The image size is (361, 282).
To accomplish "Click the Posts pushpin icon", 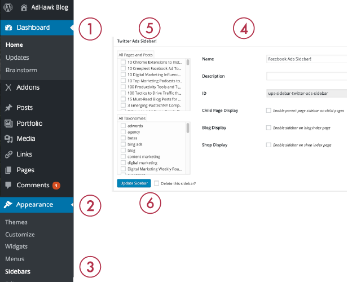I will (8, 108).
